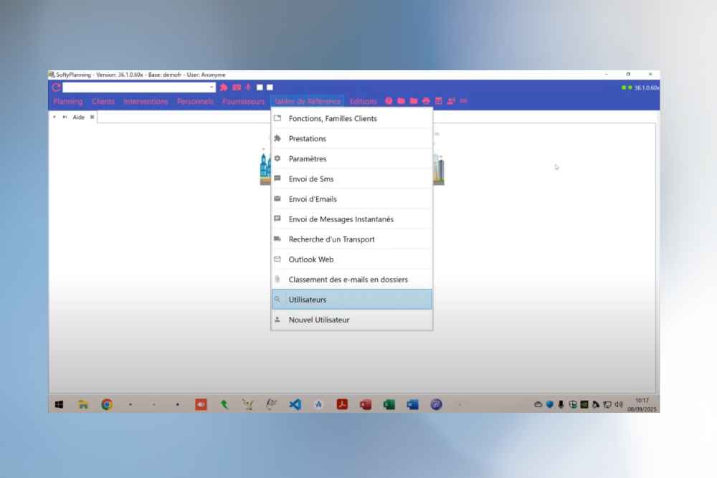Click the red help question mark icon
Screen dimensions: 717x478
pyautogui.click(x=389, y=102)
